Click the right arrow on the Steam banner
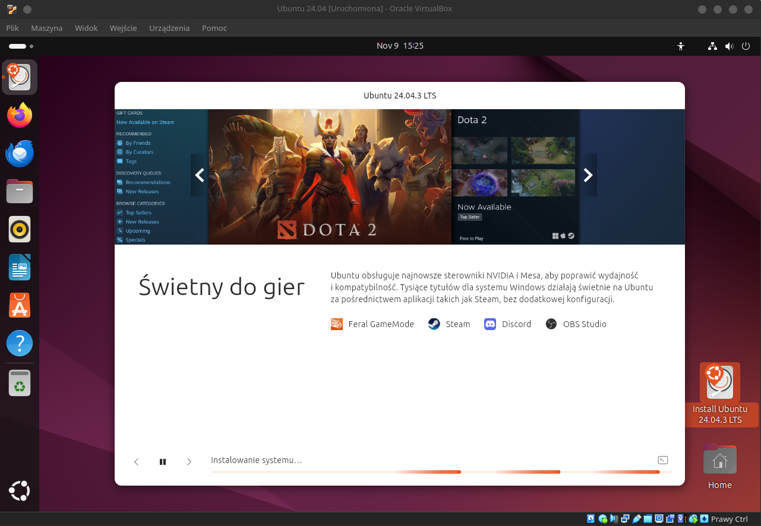The height and width of the screenshot is (526, 761). (588, 175)
